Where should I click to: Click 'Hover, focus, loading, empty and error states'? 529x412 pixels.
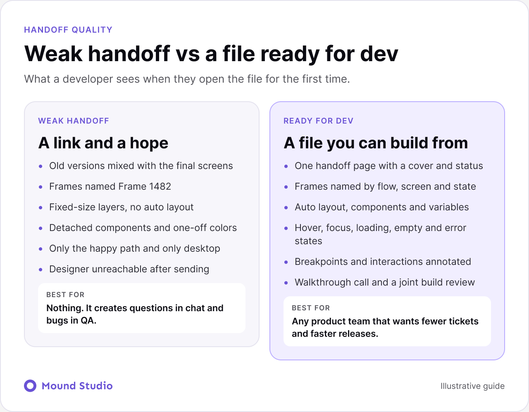[381, 234]
